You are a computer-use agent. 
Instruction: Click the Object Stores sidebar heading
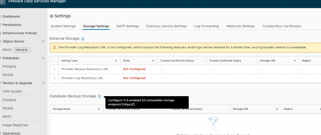13,41
